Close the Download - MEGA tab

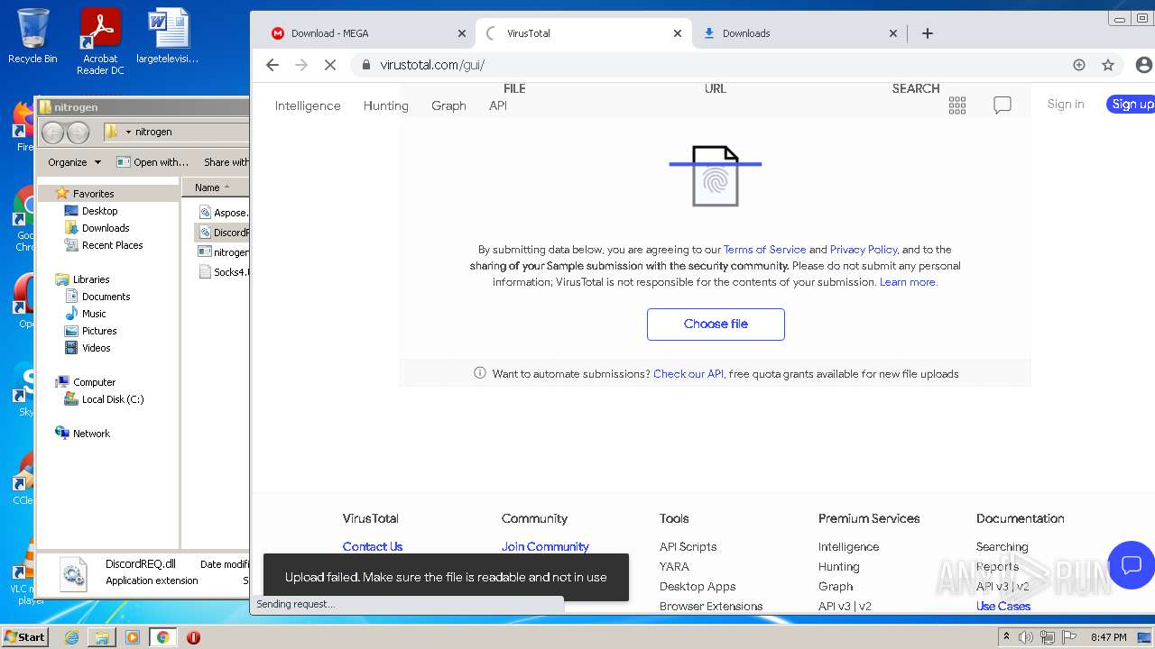coord(462,33)
